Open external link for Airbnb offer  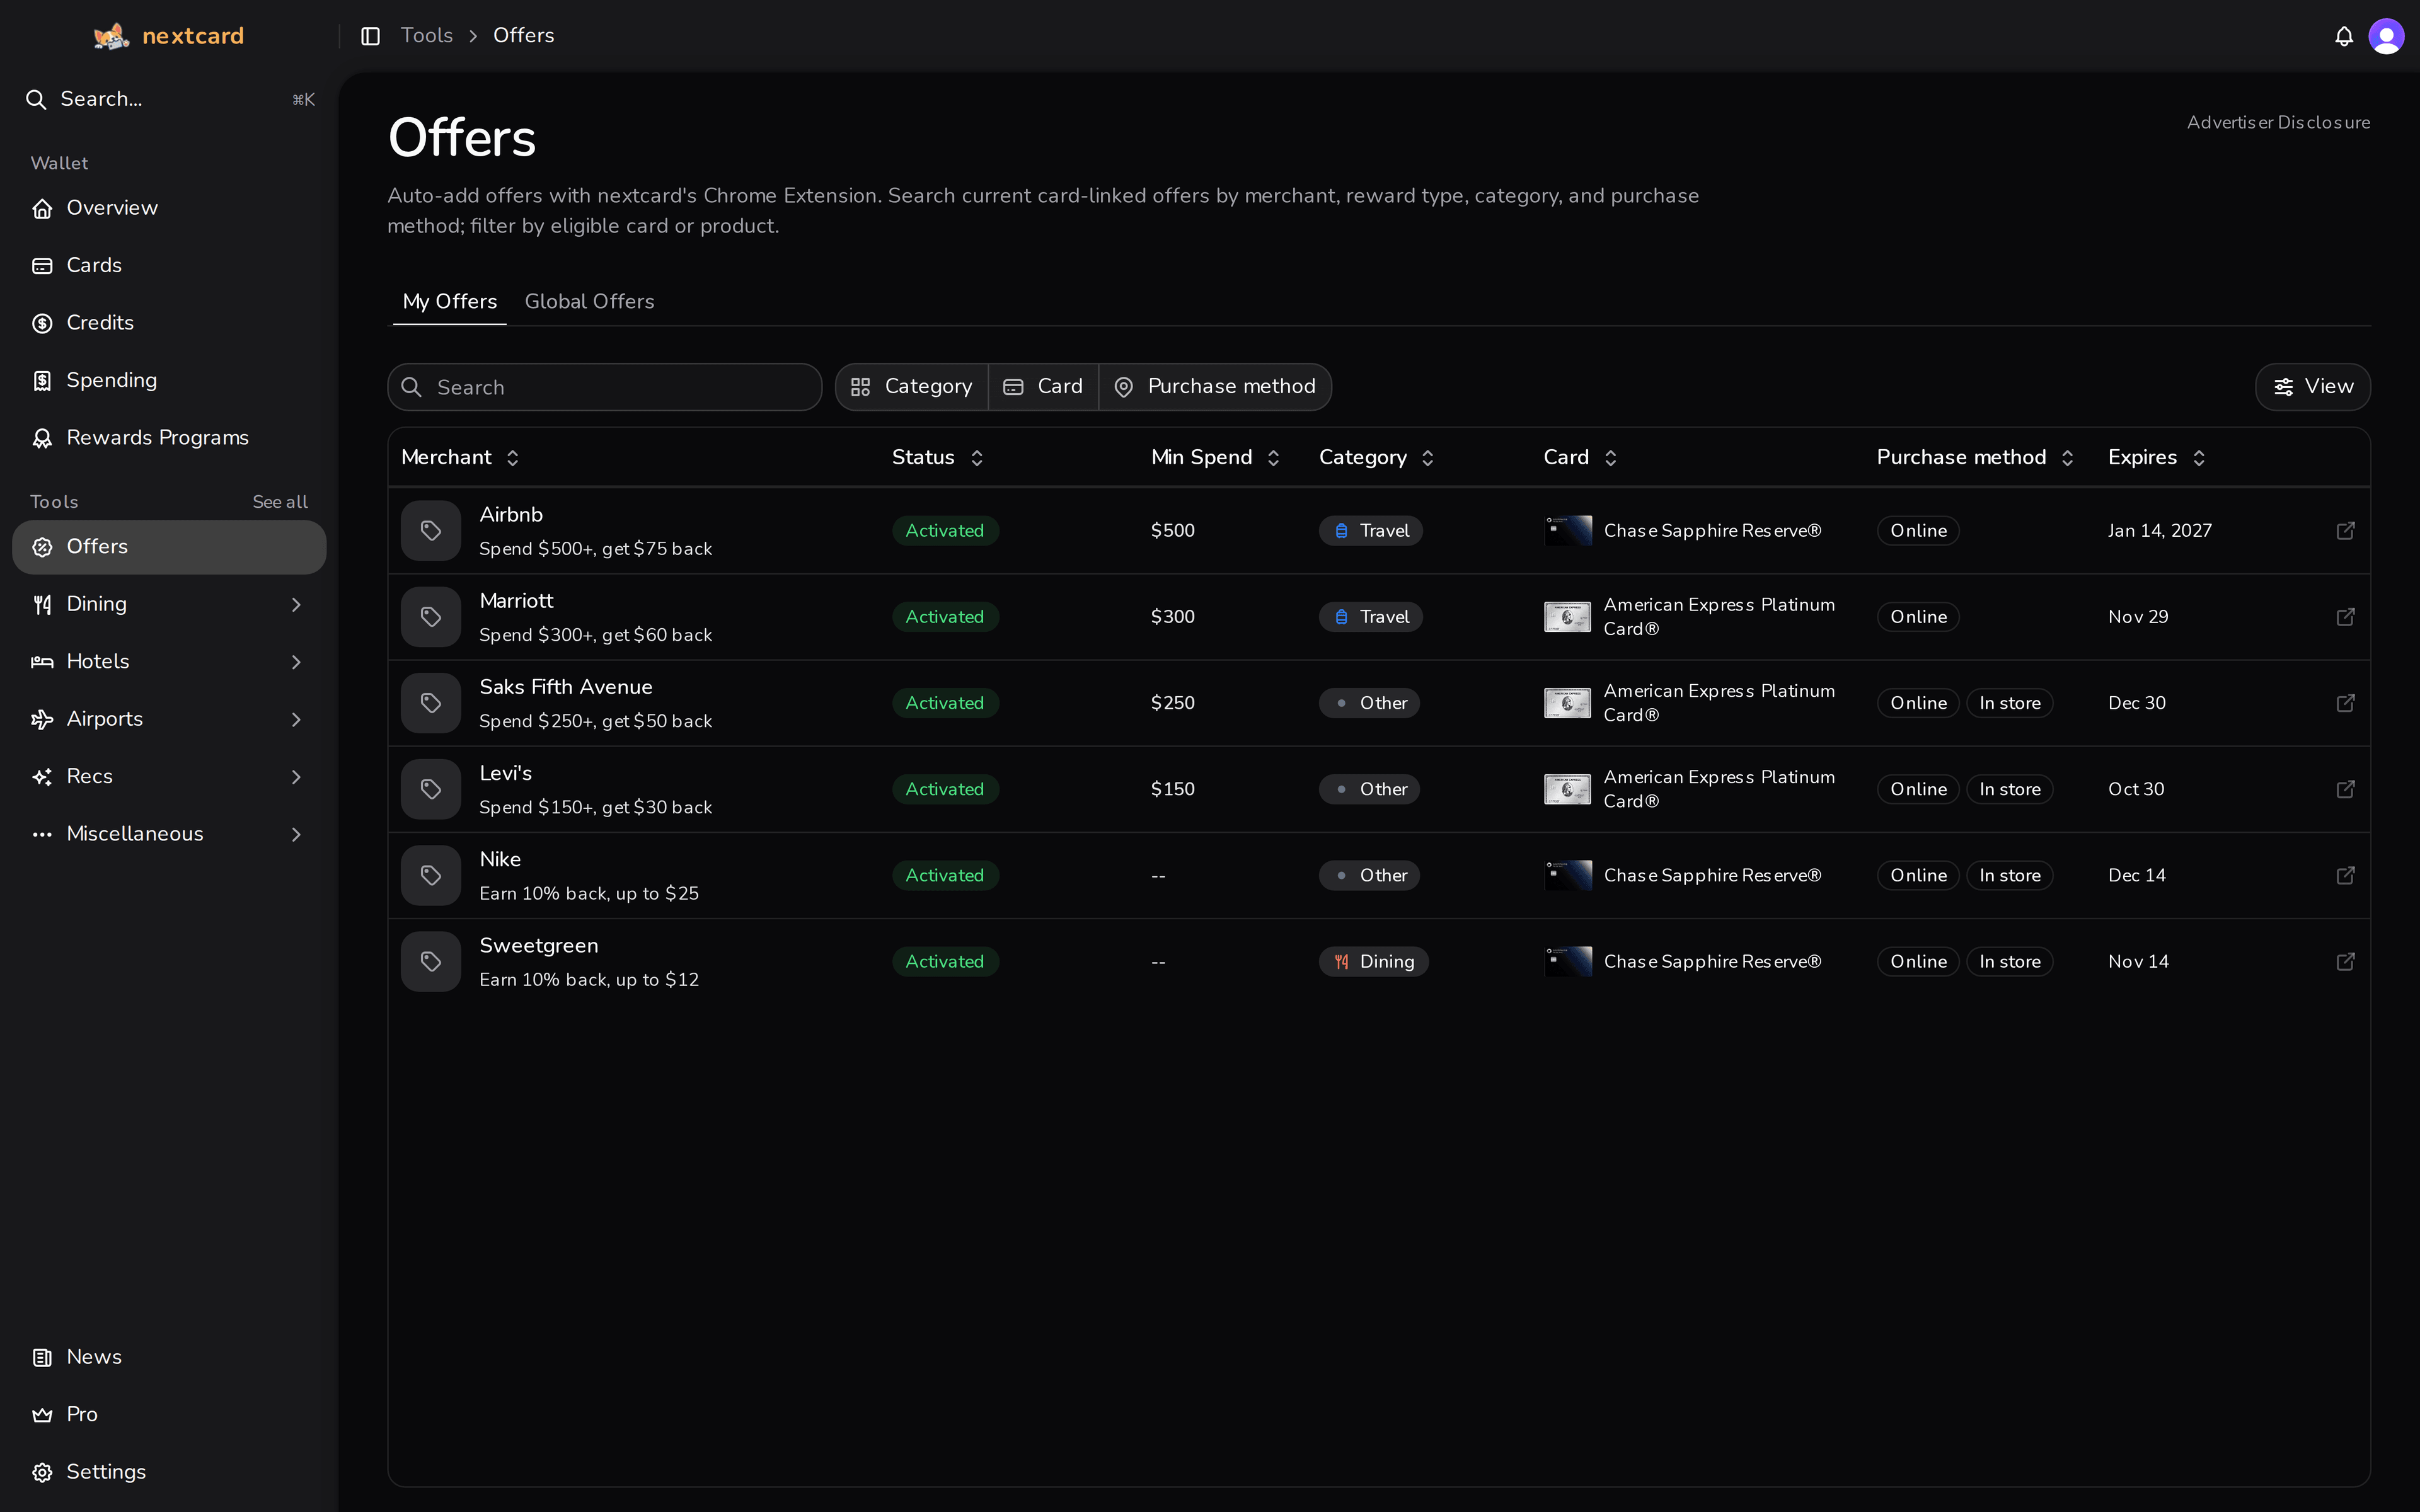[x=2345, y=531]
